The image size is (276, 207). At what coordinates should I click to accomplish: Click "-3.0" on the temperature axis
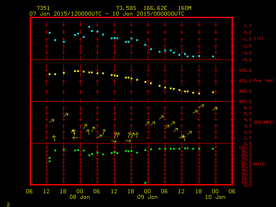click(246, 53)
